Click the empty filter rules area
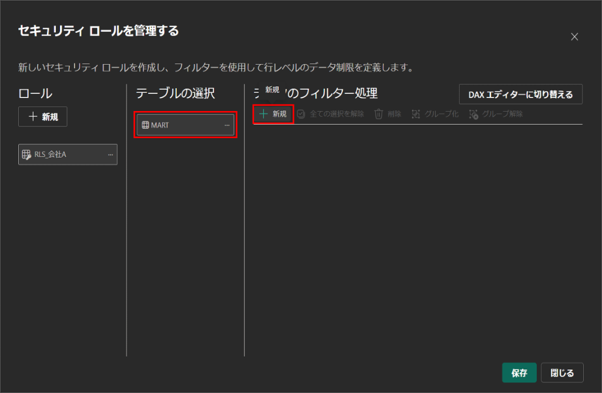Viewport: 602px width, 393px height. [417, 235]
